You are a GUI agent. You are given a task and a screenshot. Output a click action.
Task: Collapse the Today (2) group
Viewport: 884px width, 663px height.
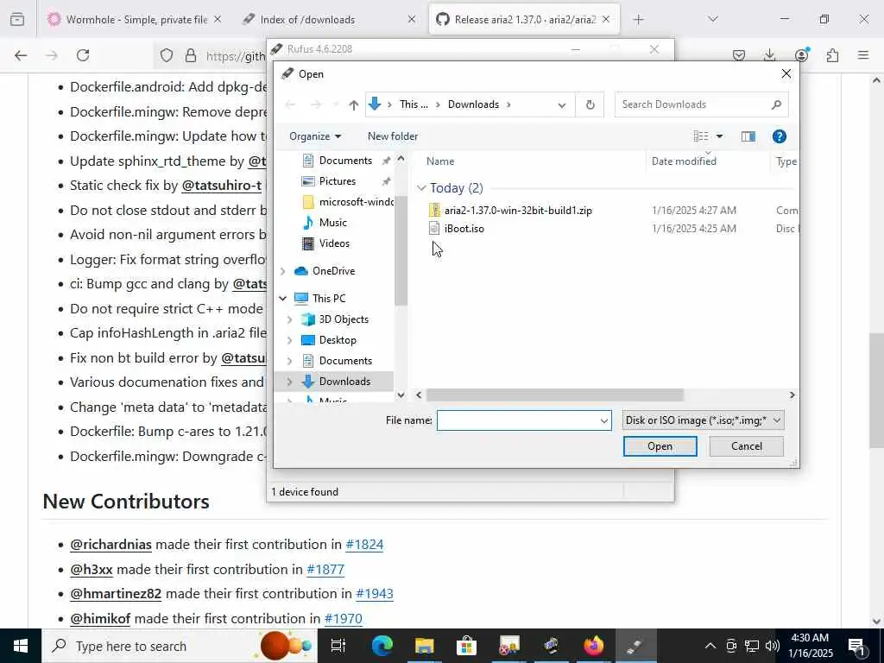click(x=421, y=188)
